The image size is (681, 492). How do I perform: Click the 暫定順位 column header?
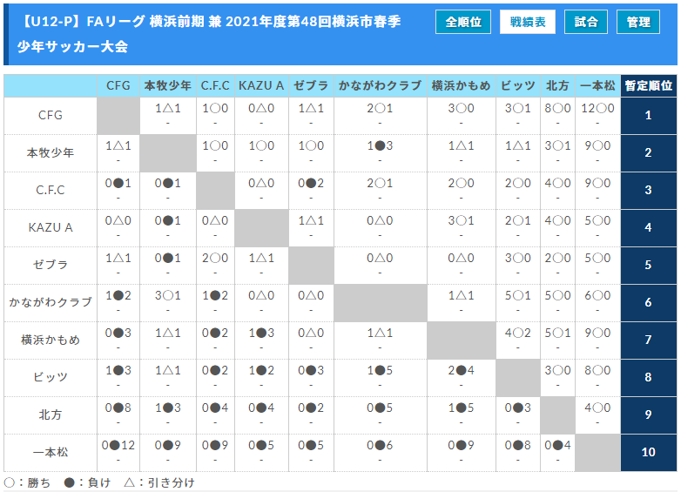point(649,86)
